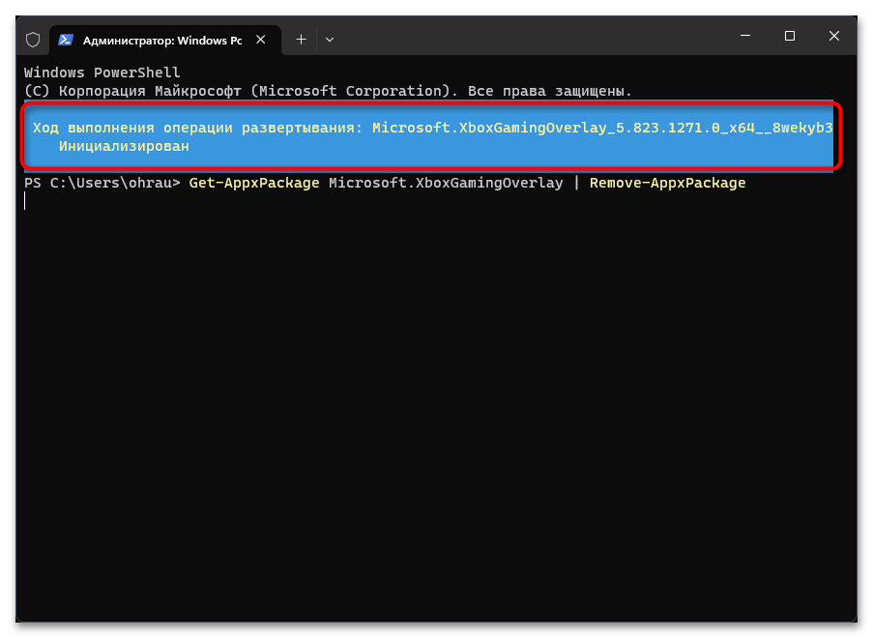The height and width of the screenshot is (638, 873).
Task: Click the Windows PowerShell header line
Action: point(102,72)
